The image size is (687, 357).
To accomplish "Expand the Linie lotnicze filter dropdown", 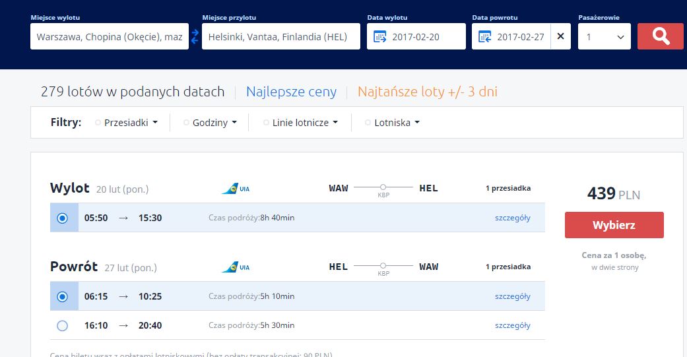I will point(300,123).
